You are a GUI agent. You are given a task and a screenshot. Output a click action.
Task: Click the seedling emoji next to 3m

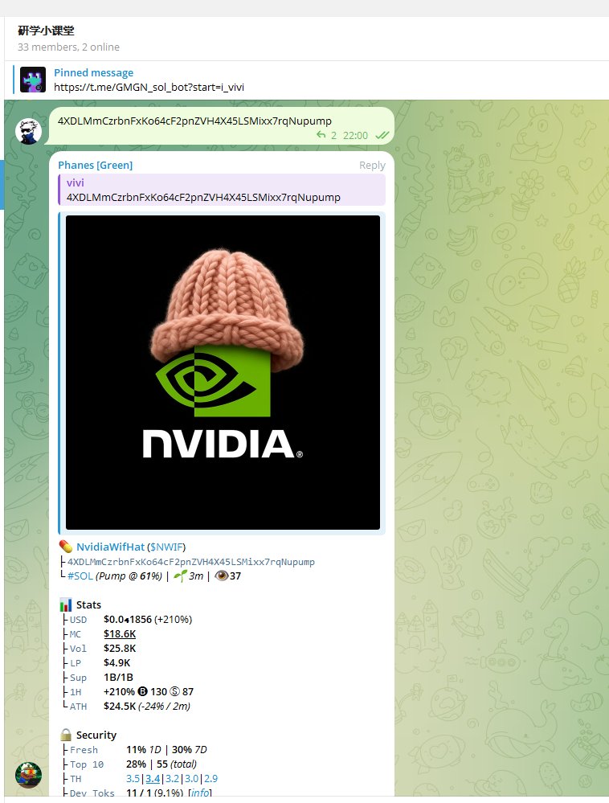tap(180, 576)
